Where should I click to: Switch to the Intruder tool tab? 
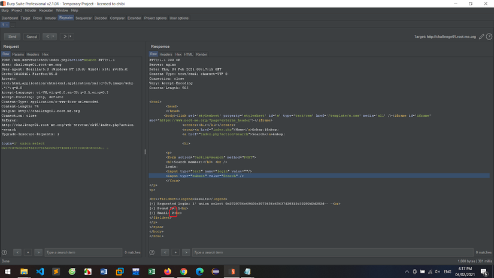[50, 18]
